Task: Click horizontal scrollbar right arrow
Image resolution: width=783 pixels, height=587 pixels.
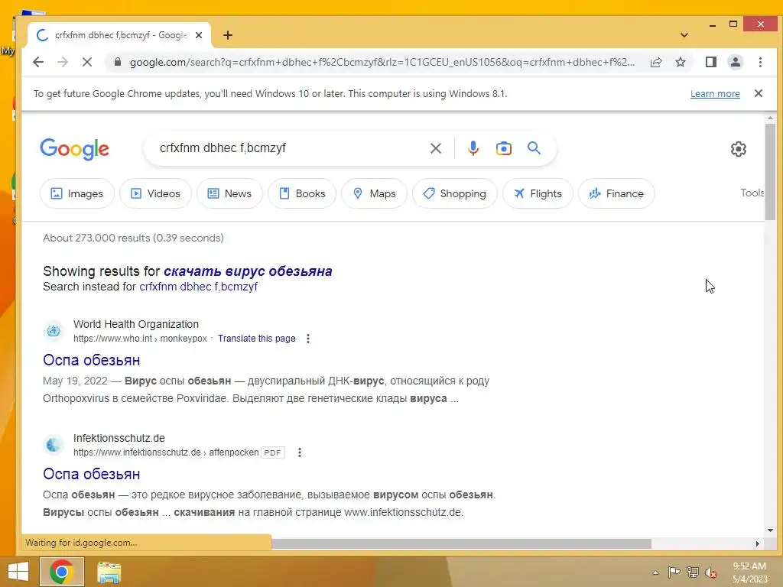Action: [758, 543]
